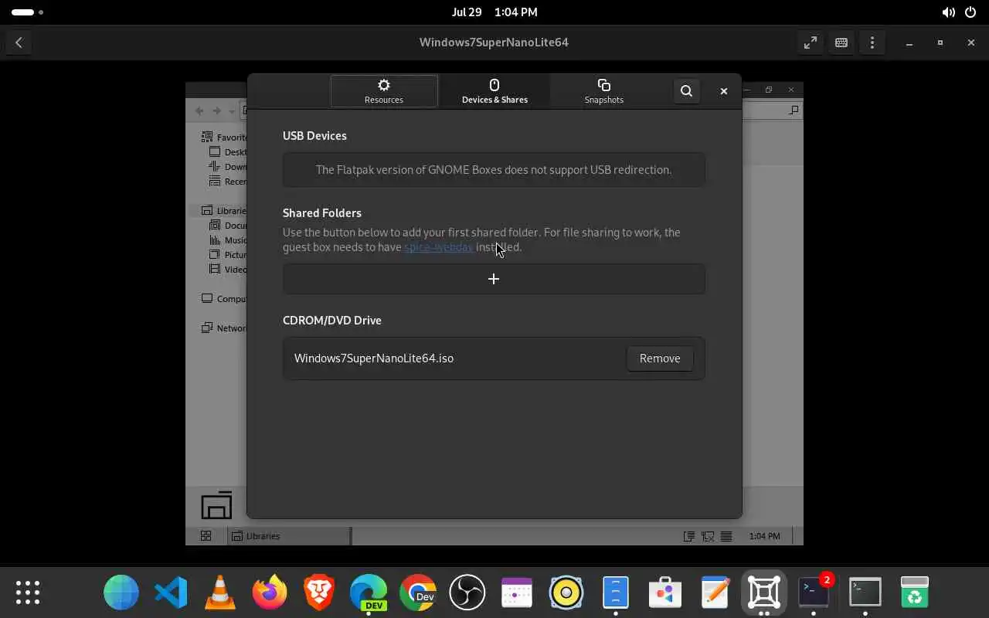Open the purple calendar app in dock
This screenshot has height=618, width=989.
(x=517, y=593)
